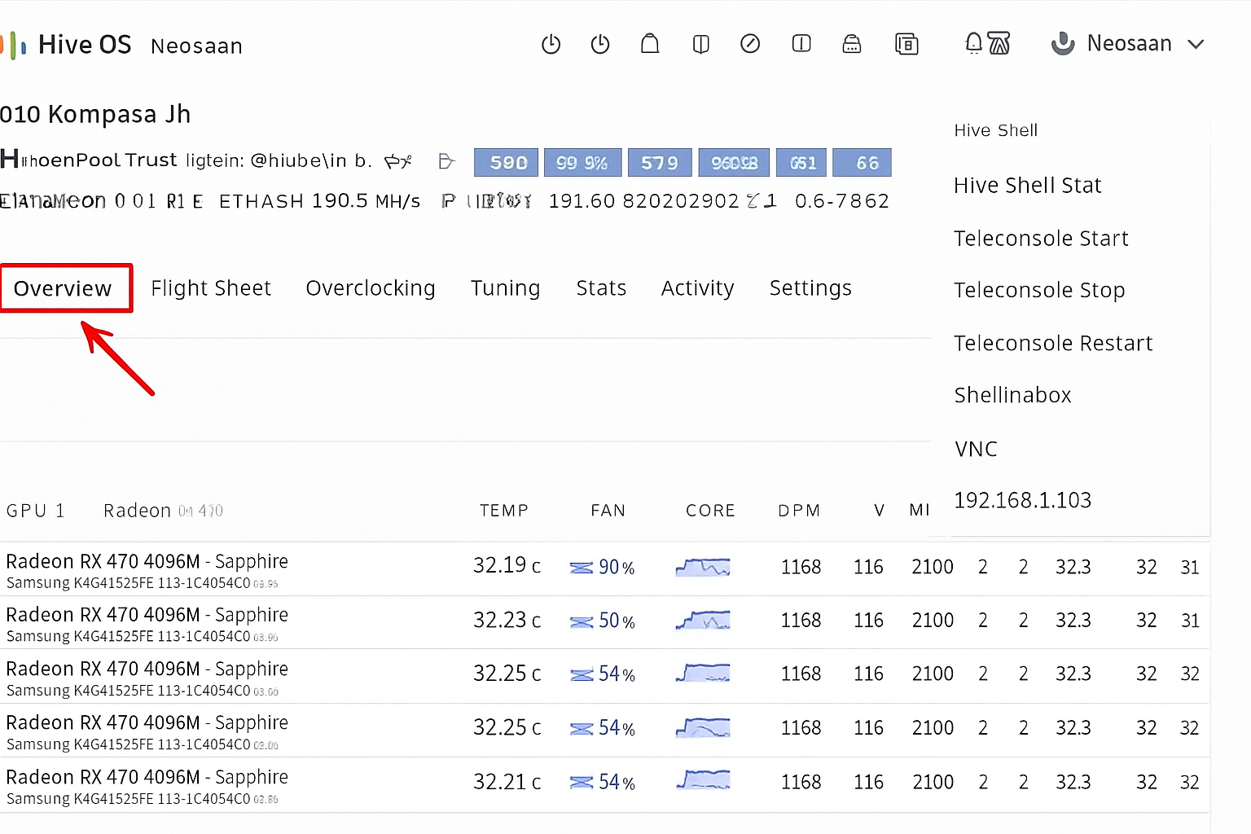Click the '32.19 c' temperature value

507,565
